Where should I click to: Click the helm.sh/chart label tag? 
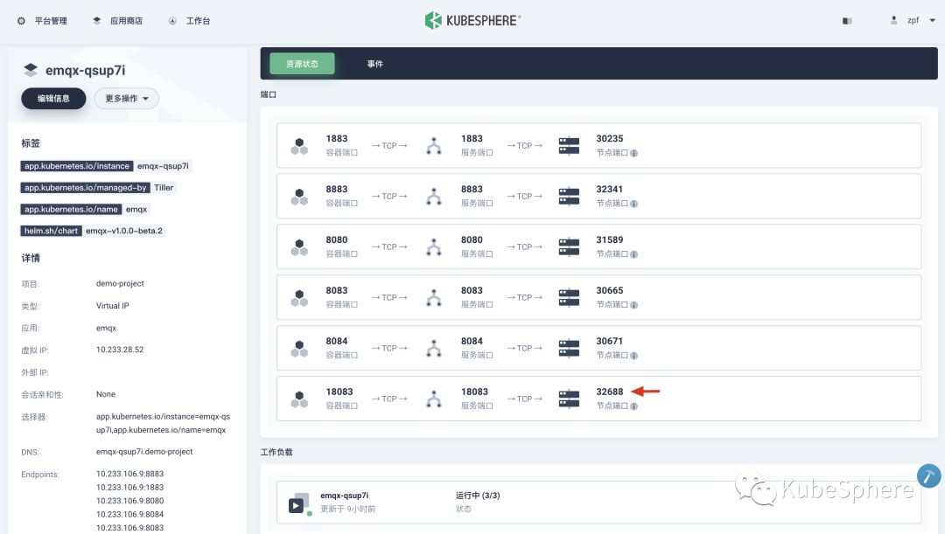click(x=52, y=231)
